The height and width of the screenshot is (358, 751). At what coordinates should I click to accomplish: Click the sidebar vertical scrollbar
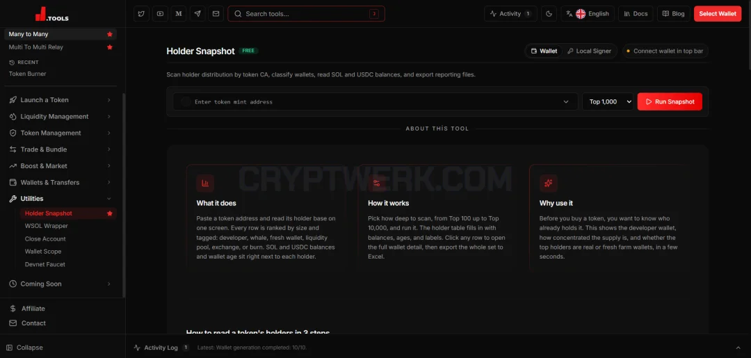tap(124, 194)
